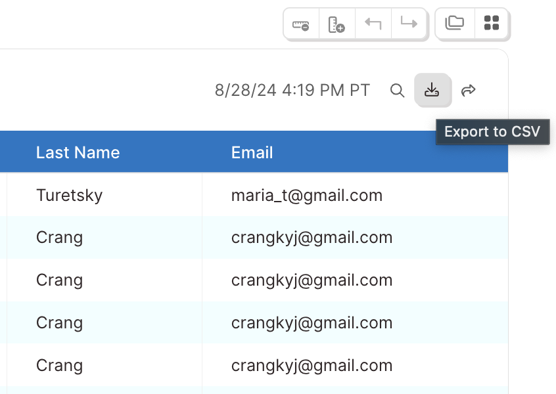Sort by the Email column header
Screen dimensions: 556x394
tap(252, 152)
